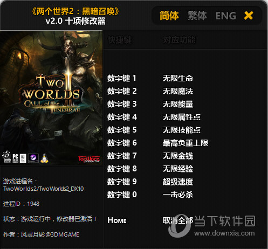
Task: Click the TopWare logo on cover art
Action: pyautogui.click(x=89, y=159)
